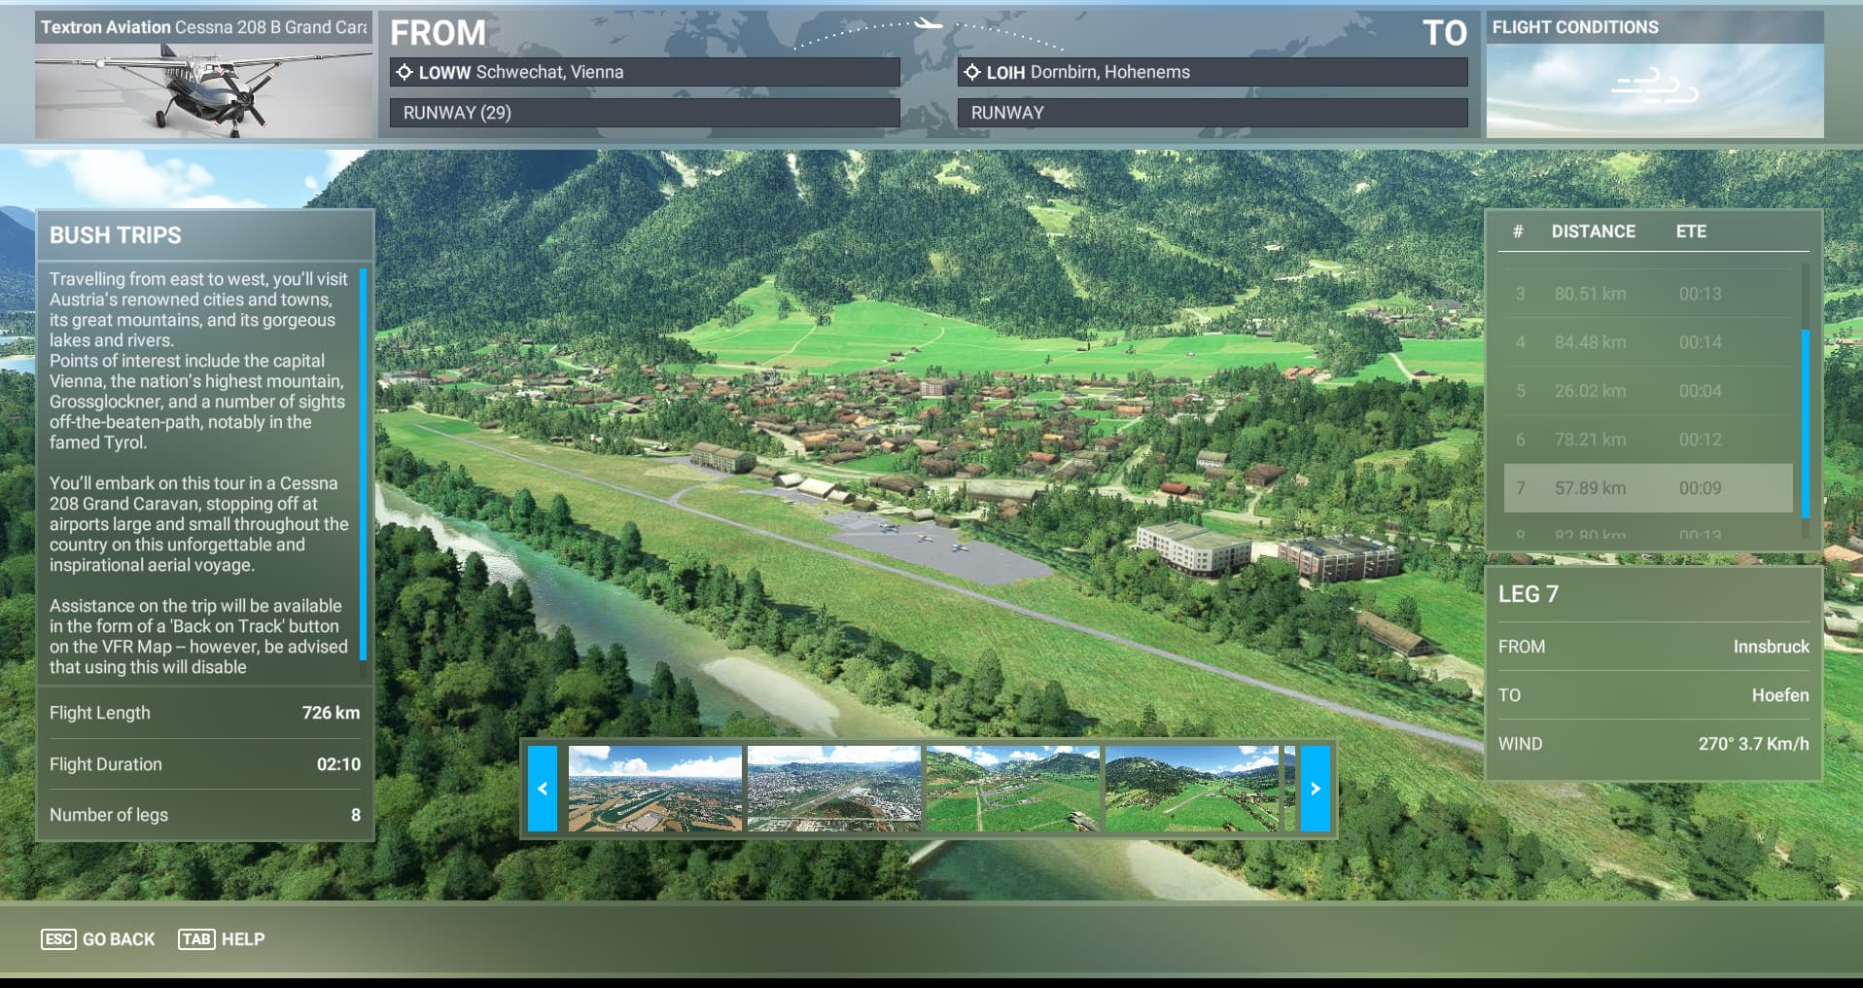
Task: Open the departure RUNWAY (29) dropdown
Action: (644, 113)
